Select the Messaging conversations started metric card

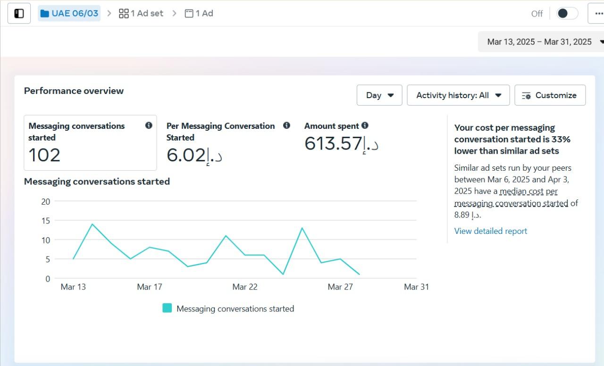tap(90, 142)
